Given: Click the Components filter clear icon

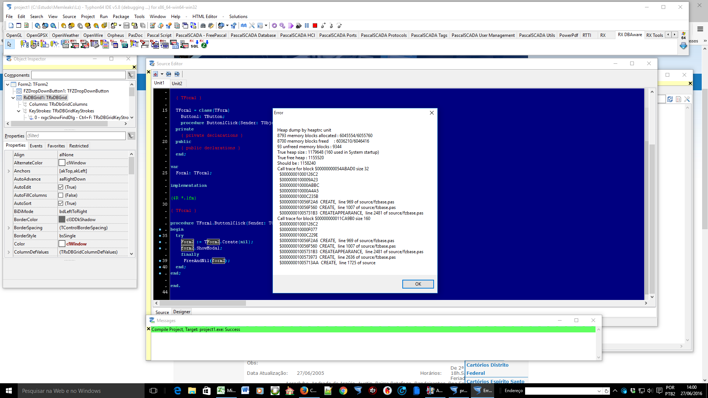Looking at the screenshot, I should 131,75.
